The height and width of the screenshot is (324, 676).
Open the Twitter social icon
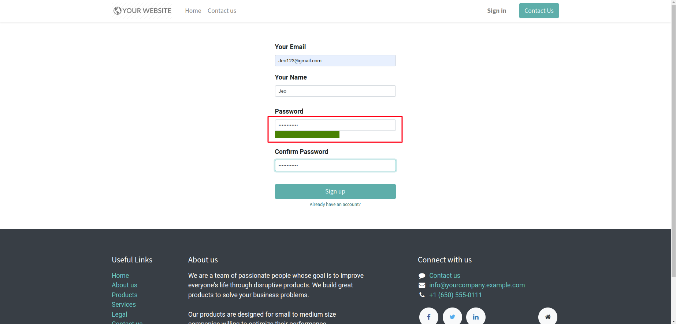click(x=452, y=317)
